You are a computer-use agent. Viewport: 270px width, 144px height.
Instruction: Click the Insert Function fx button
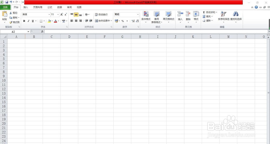pos(42,31)
